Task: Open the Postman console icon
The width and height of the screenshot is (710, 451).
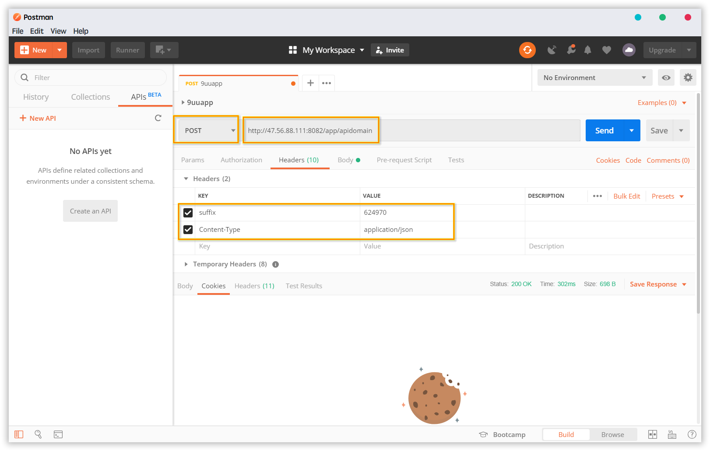Action: pyautogui.click(x=58, y=434)
